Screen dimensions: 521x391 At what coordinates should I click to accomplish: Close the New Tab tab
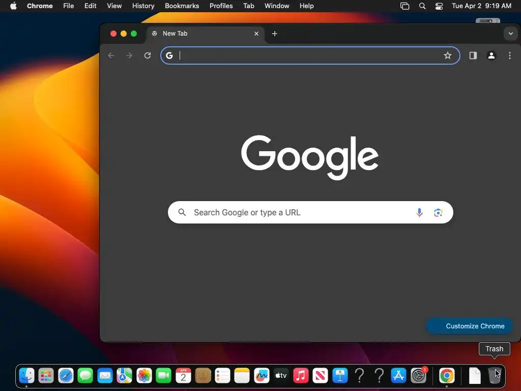tap(256, 34)
